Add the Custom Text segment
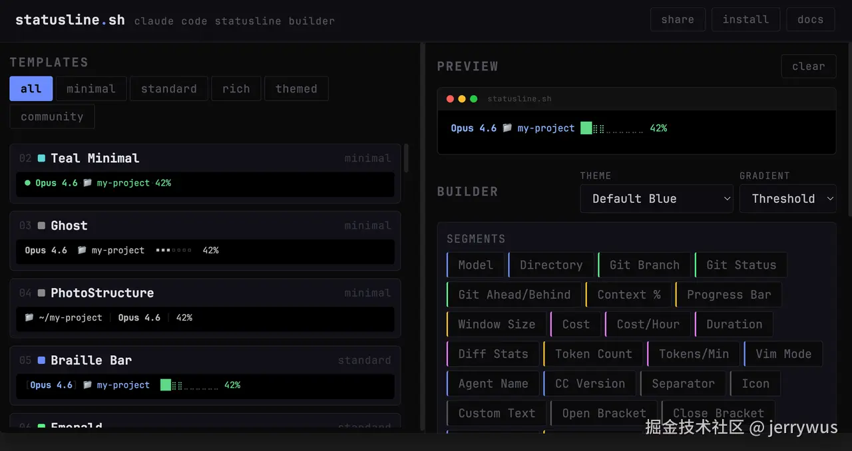Viewport: 852px width, 451px height. (497, 413)
